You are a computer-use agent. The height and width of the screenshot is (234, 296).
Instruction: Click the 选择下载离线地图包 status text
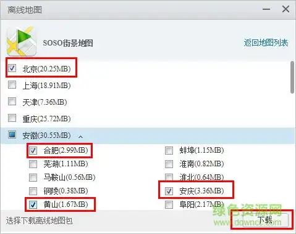pos(39,221)
